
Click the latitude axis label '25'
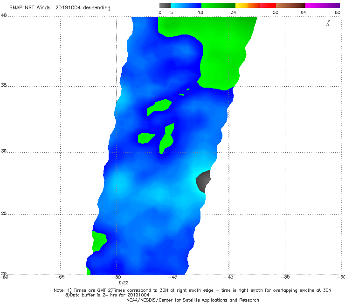4,213
